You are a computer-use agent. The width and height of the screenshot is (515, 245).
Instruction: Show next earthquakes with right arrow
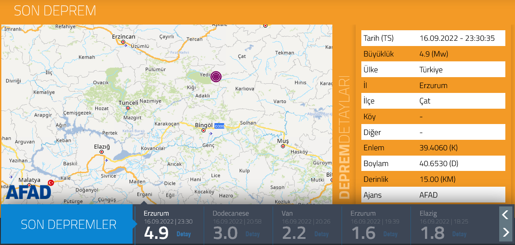[x=505, y=232]
